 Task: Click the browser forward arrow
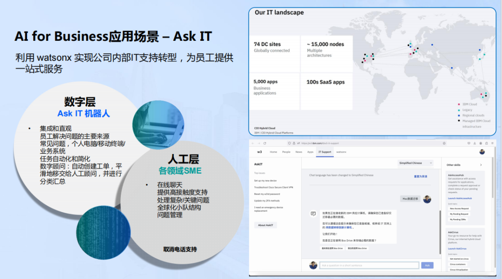click(x=259, y=143)
